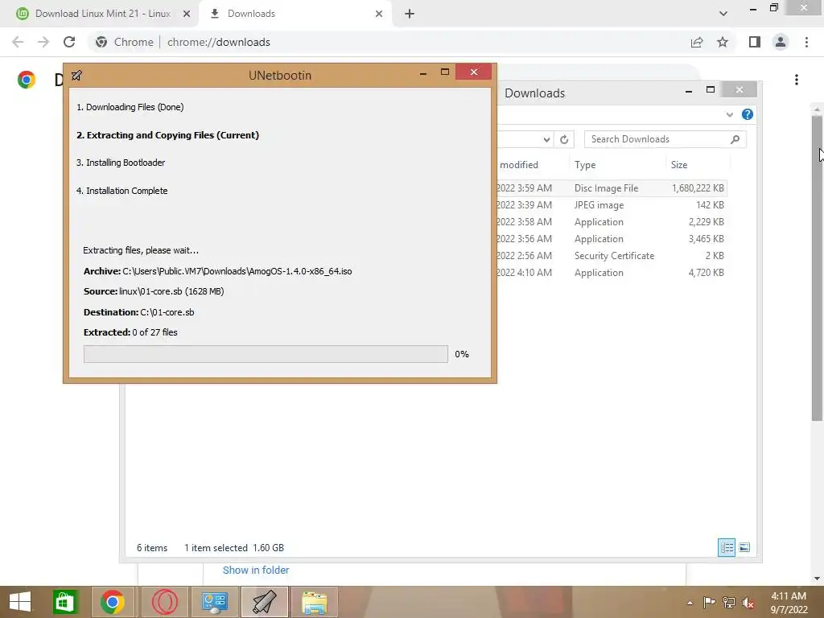
Task: Click 'Destination: C:\01-core.sb' text
Action: click(138, 312)
